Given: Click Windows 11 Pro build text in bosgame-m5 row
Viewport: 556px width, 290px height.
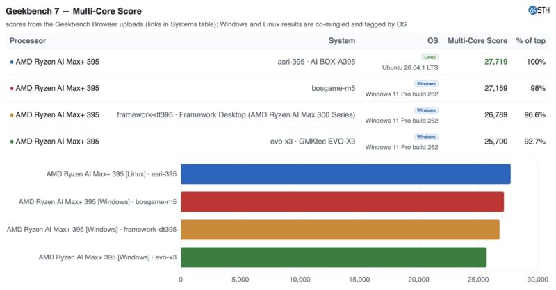Looking at the screenshot, I should [402, 94].
